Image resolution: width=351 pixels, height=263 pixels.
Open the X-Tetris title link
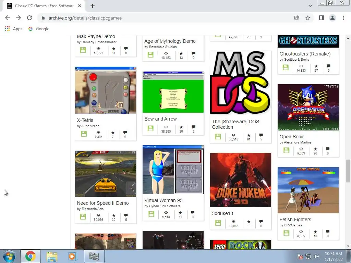(x=85, y=120)
